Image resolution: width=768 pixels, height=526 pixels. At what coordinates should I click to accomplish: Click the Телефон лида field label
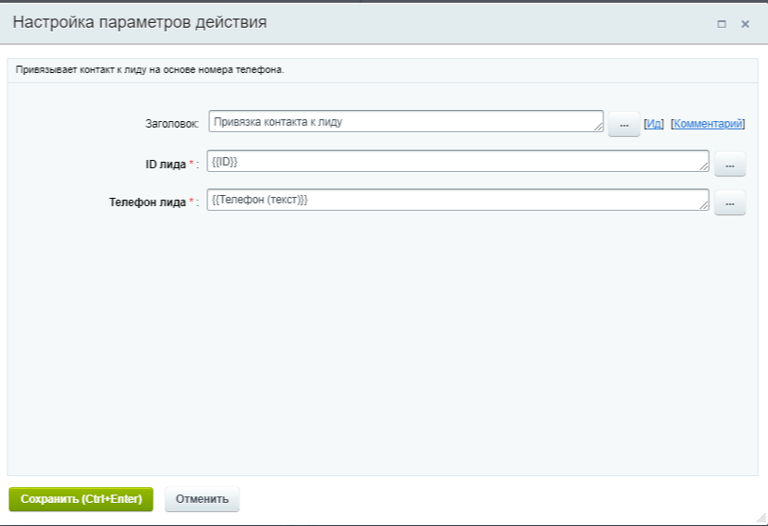(x=147, y=202)
